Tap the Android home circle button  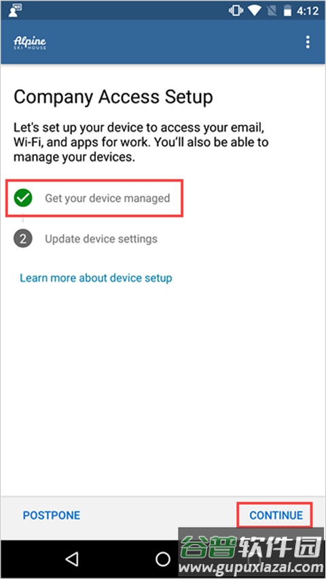tap(162, 559)
